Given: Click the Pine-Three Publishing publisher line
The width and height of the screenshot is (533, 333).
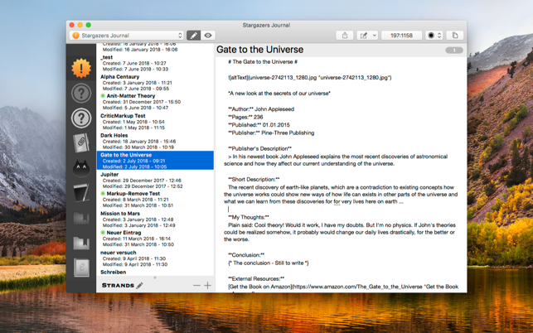Looking at the screenshot, I should [271, 133].
